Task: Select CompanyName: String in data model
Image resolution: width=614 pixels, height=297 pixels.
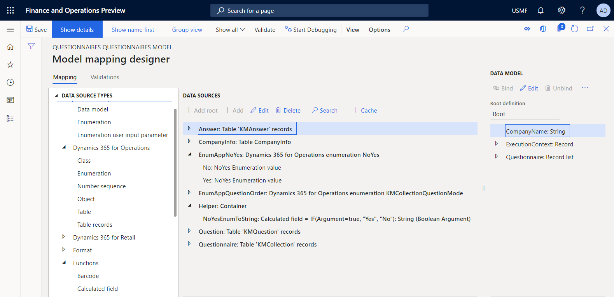Action: 537,131
